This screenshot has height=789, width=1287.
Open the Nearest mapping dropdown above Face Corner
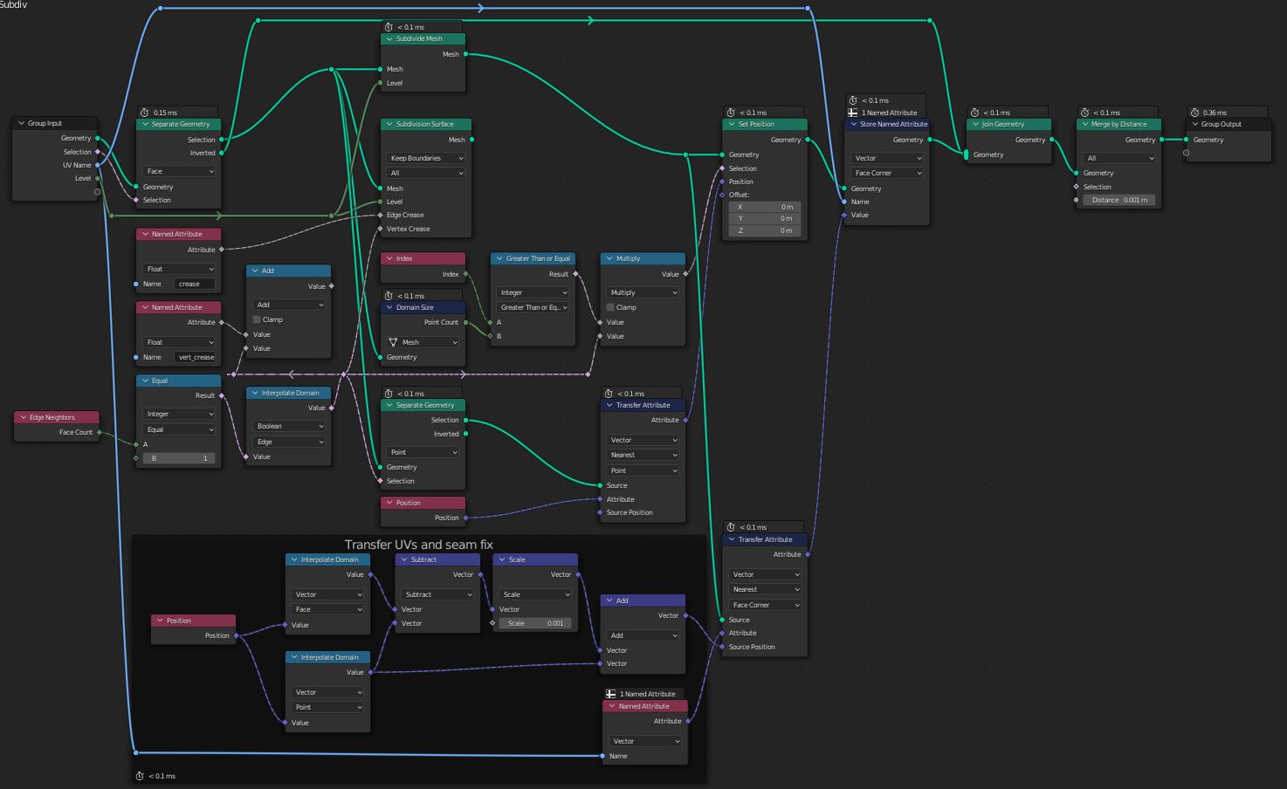(x=765, y=589)
